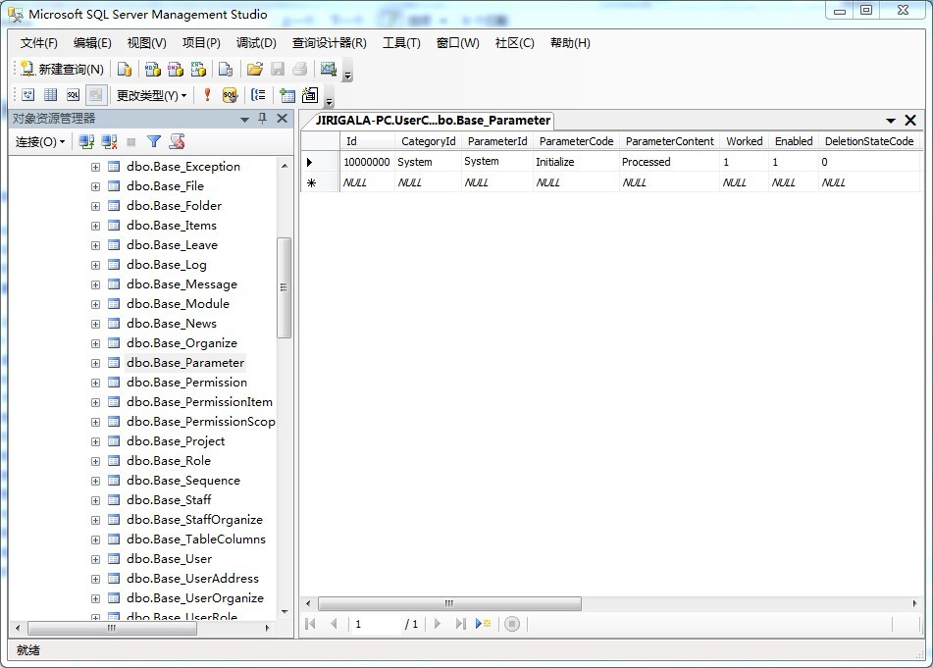Click Connect Object Explorer icon

tap(87, 141)
